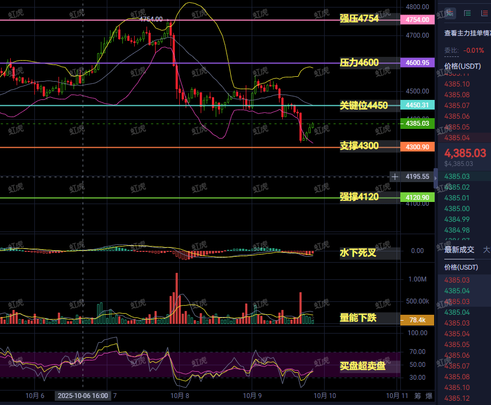Click ask price 4385.06 in order book
The width and height of the screenshot is (491, 405).
(x=457, y=117)
